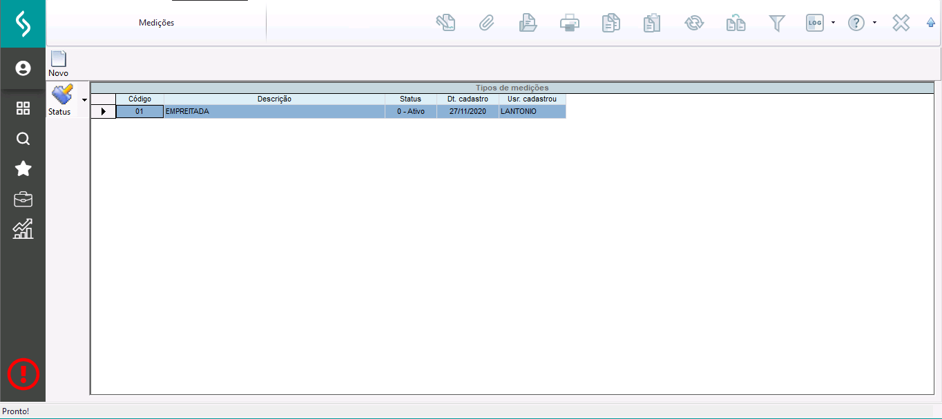Select the row indicator arrow for 01
This screenshot has width=942, height=419.
click(103, 111)
